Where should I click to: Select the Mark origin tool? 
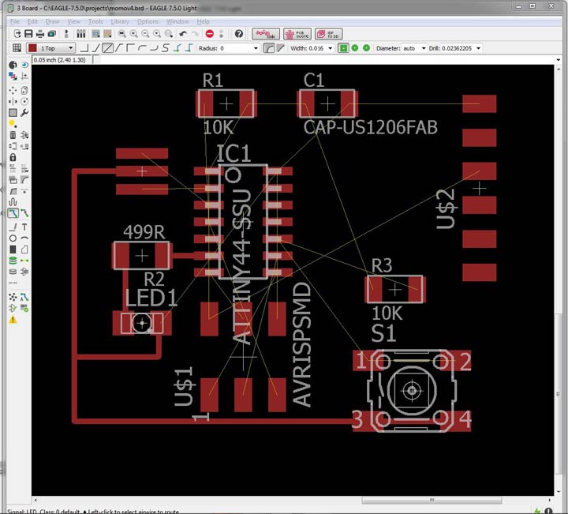pos(24,76)
